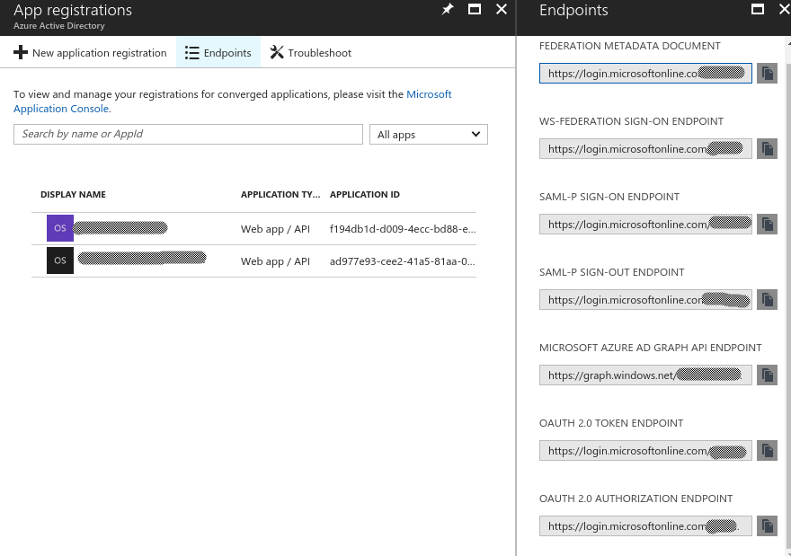Maximize the Endpoints blade
The image size is (791, 556).
coord(757,9)
